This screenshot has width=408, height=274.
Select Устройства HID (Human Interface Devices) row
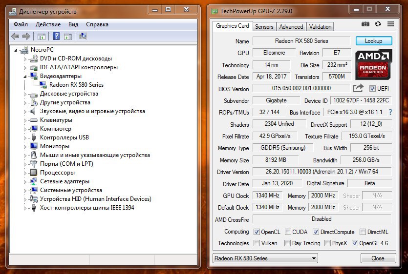(x=95, y=199)
